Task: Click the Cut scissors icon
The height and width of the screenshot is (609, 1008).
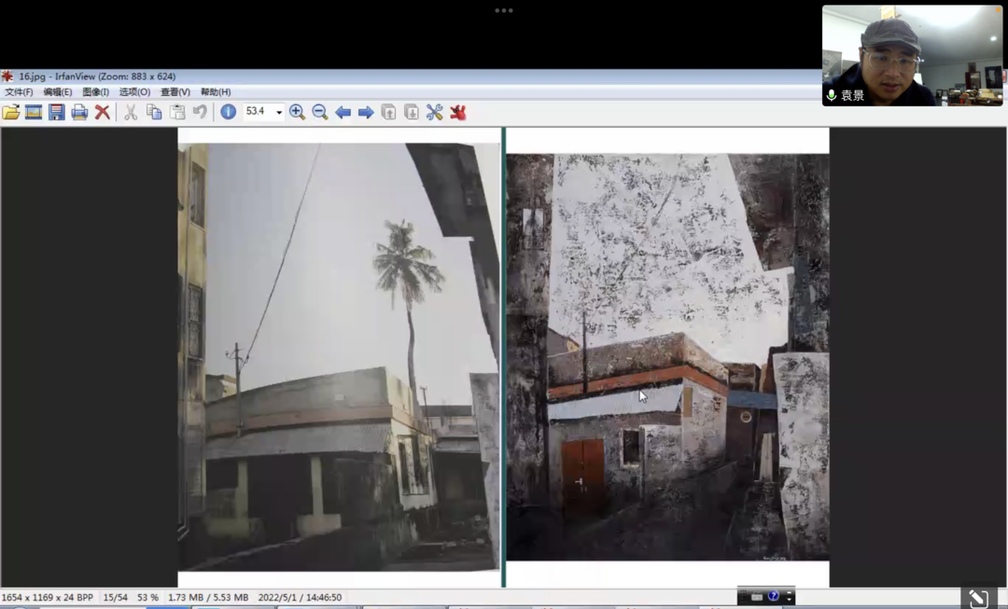Action: (131, 112)
